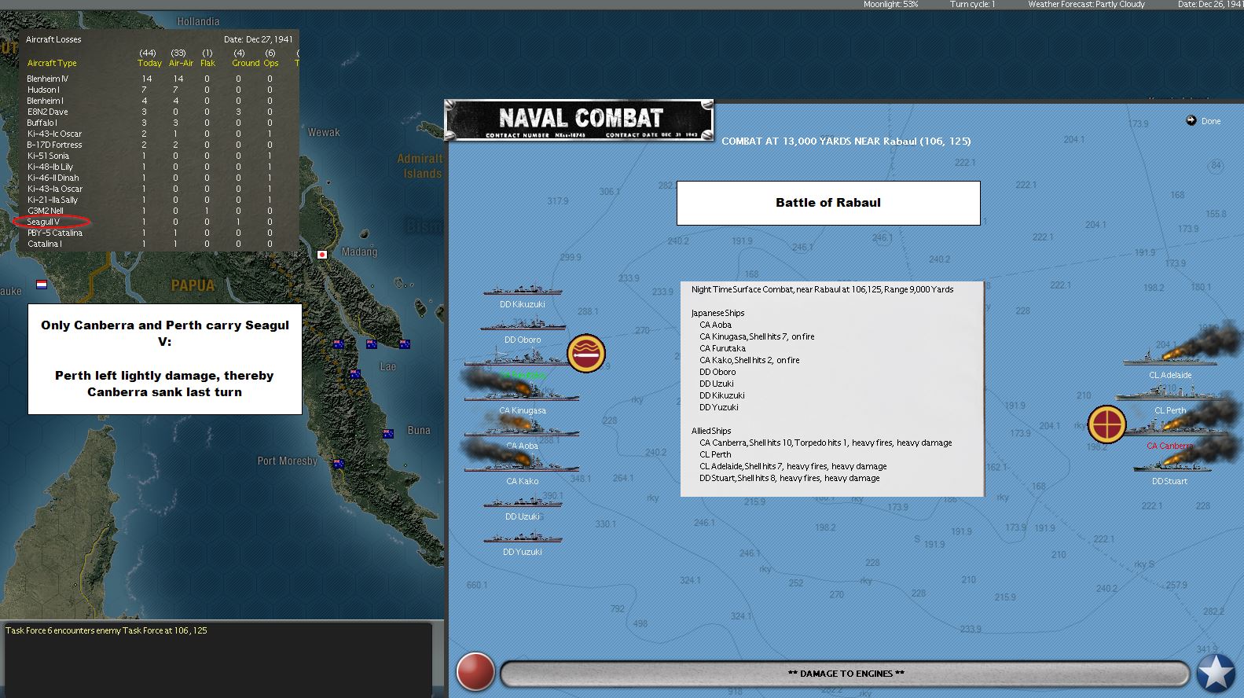This screenshot has height=698, width=1244.
Task: Click the red CA Canberra ship label
Action: (1170, 446)
